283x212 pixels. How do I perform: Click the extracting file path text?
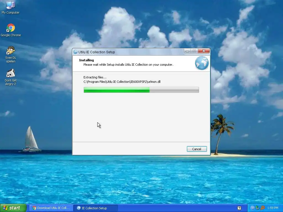(x=122, y=82)
